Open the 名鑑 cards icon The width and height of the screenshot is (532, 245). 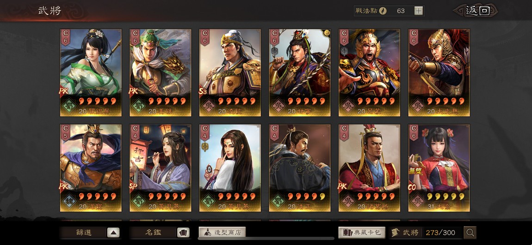click(x=183, y=233)
